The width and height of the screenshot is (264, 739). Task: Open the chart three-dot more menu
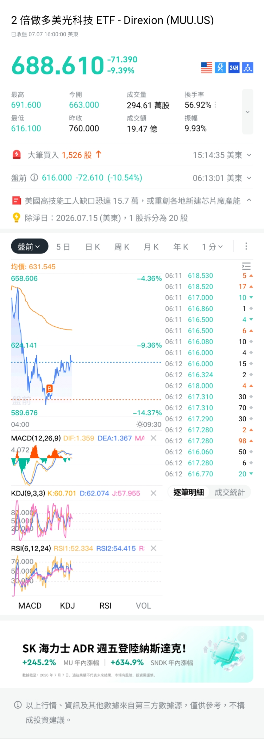pyautogui.click(x=246, y=246)
